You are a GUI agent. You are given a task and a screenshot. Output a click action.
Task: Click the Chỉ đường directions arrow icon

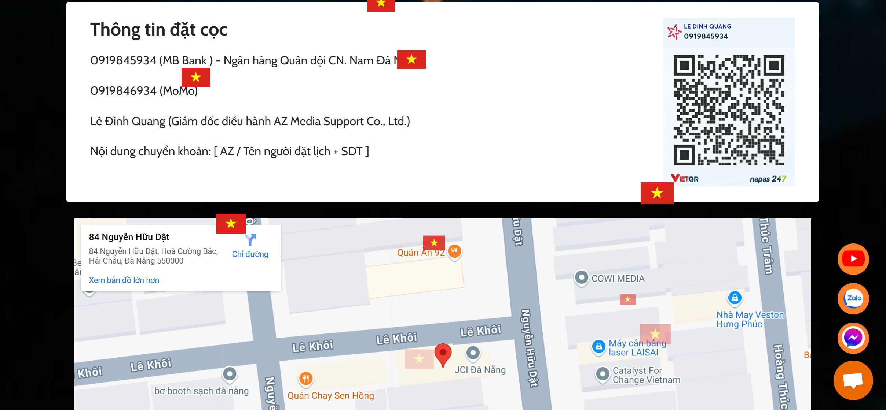[250, 240]
